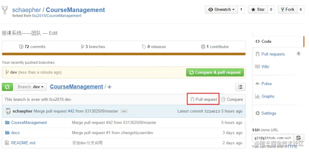309x152 pixels.
Task: Click the green Compare & pull request button
Action: pyautogui.click(x=215, y=72)
